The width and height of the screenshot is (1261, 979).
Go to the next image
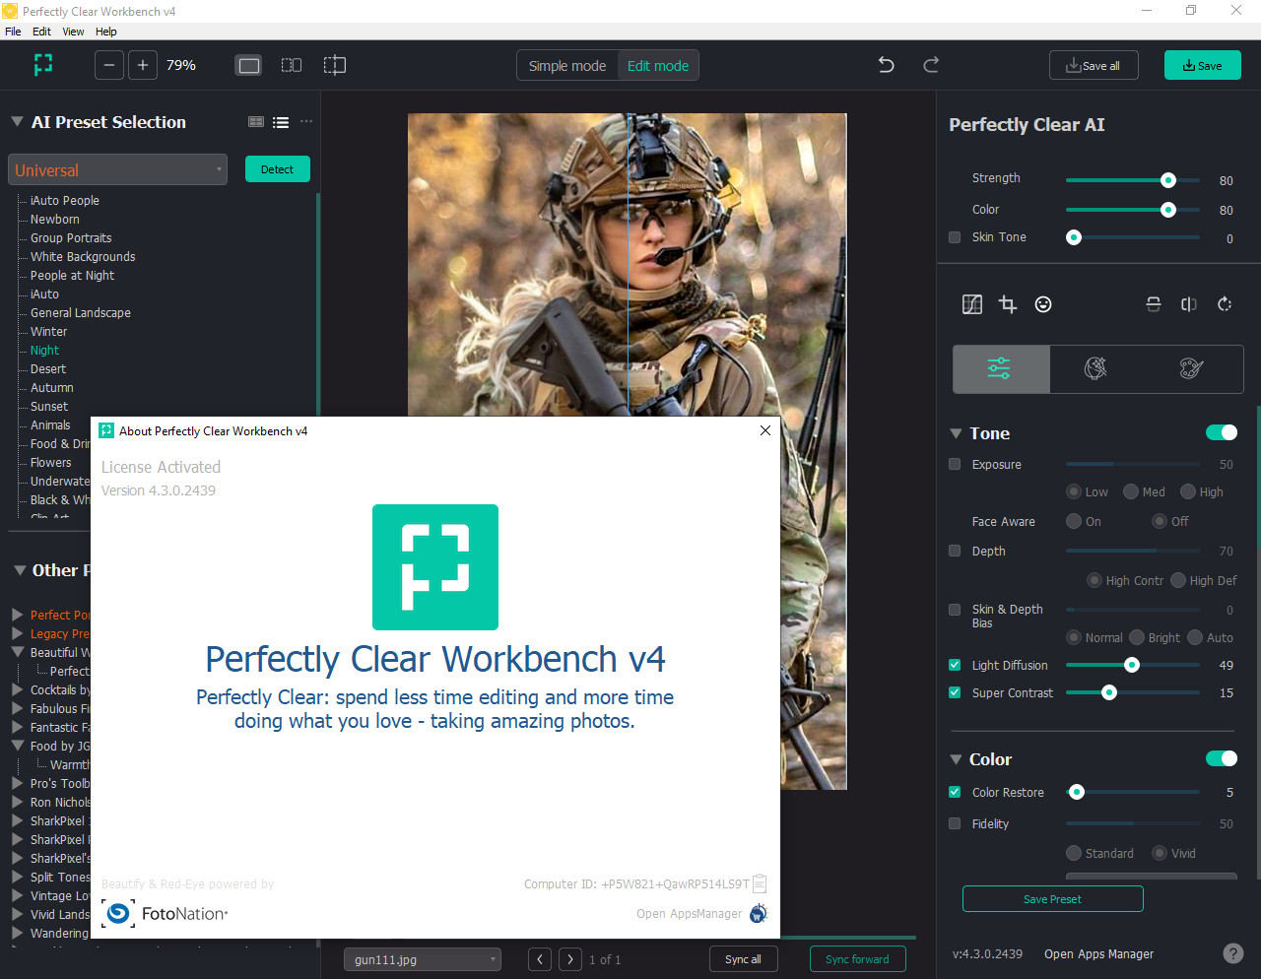[570, 959]
